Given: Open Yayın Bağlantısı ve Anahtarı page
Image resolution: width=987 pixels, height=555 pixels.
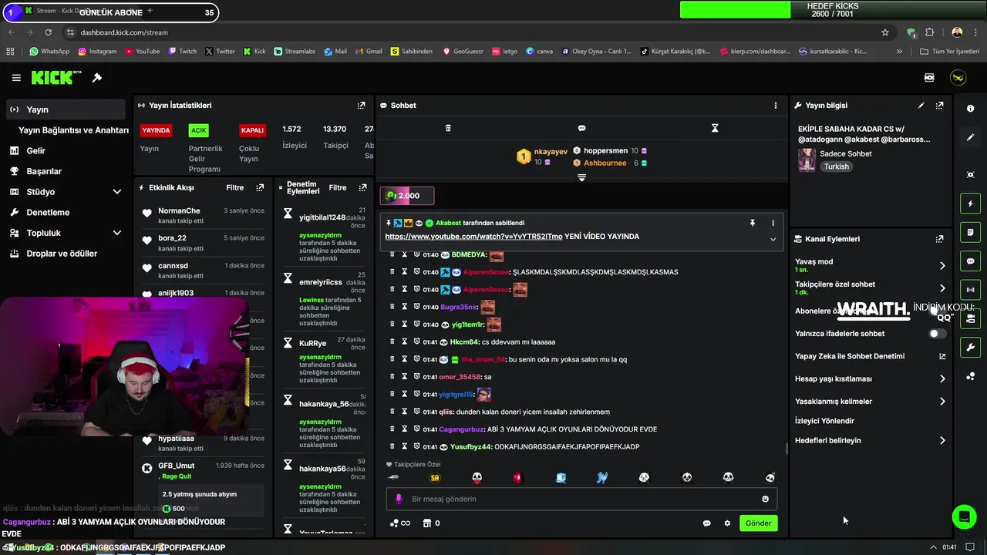Looking at the screenshot, I should (x=73, y=130).
